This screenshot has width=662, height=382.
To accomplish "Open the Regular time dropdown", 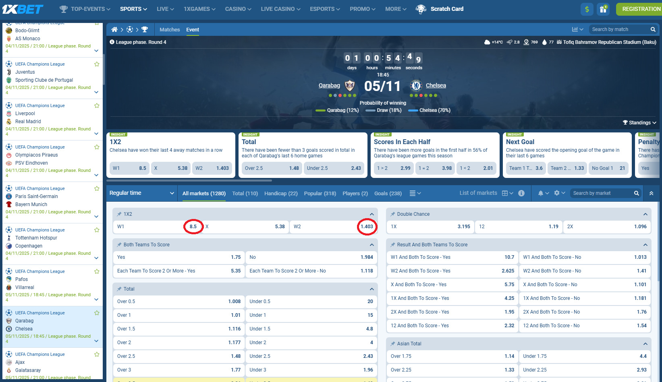I will pos(142,193).
